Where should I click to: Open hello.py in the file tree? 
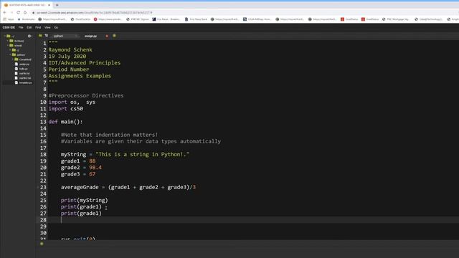(22, 69)
